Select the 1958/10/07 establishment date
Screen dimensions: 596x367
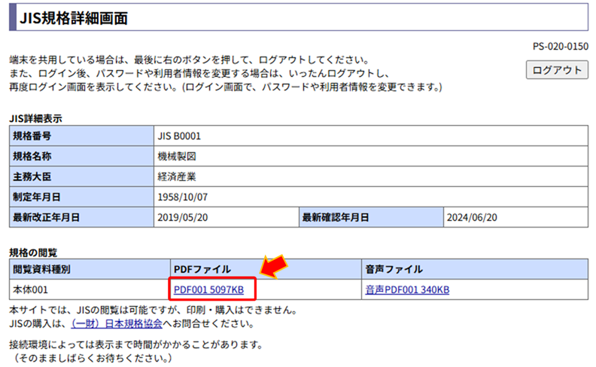(181, 197)
